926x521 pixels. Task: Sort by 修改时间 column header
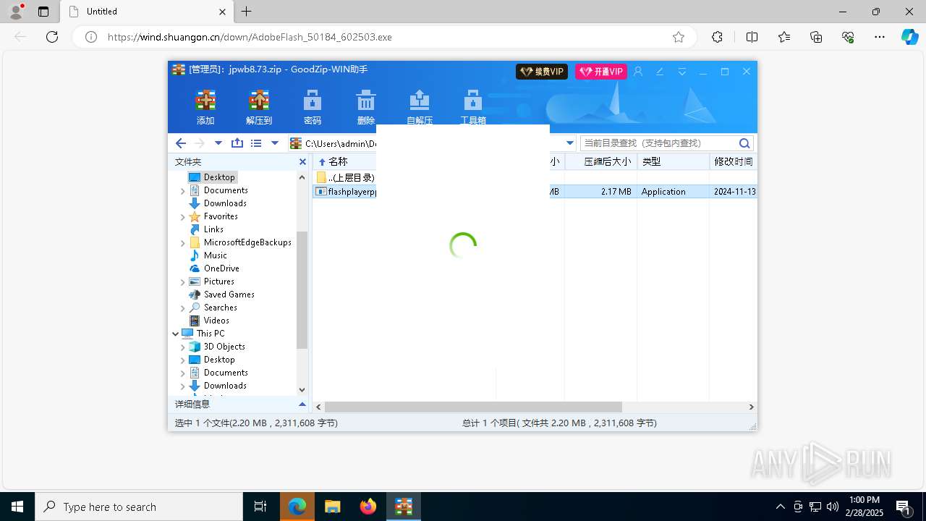tap(734, 162)
